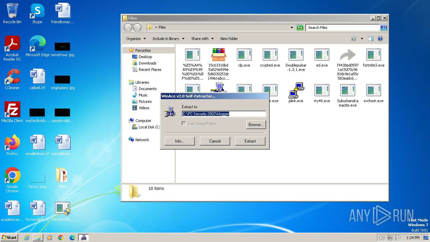Open the Start menu
430x242 pixels.
(x=9, y=238)
